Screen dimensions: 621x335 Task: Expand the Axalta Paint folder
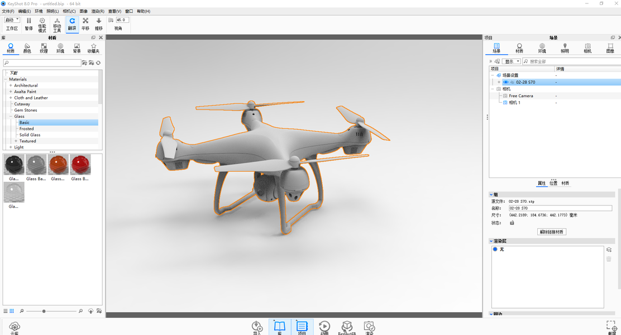11,92
